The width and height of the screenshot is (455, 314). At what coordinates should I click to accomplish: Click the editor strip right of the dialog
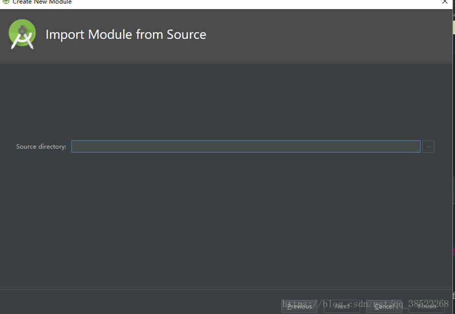point(453,151)
